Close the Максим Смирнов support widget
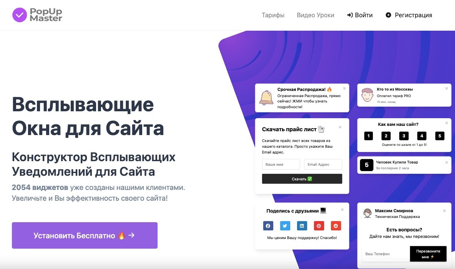Viewport: 455px width, 269px height. click(444, 211)
